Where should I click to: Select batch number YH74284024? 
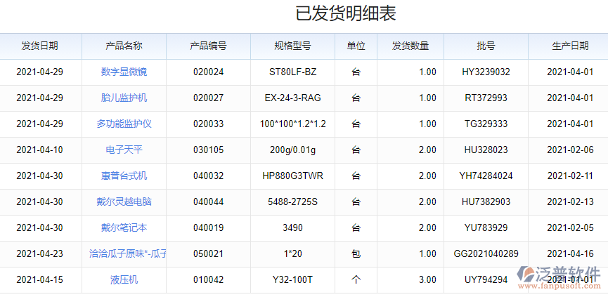[486, 176]
